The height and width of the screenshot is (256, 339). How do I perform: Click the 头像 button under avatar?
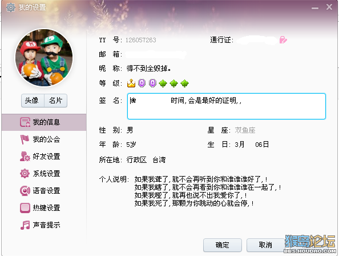pyautogui.click(x=33, y=101)
